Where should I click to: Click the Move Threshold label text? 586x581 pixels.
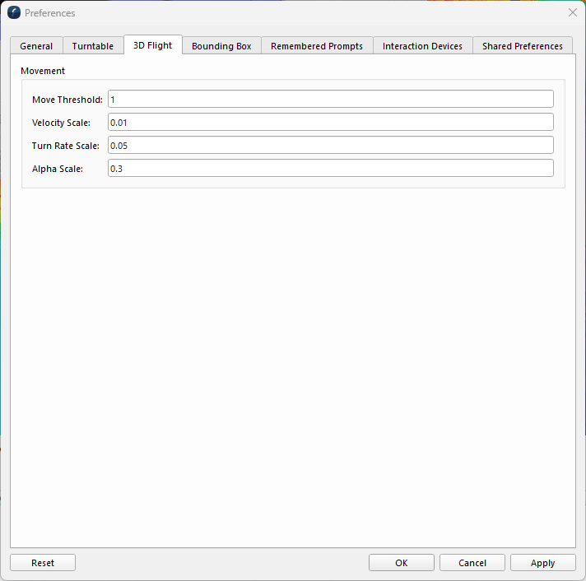67,100
